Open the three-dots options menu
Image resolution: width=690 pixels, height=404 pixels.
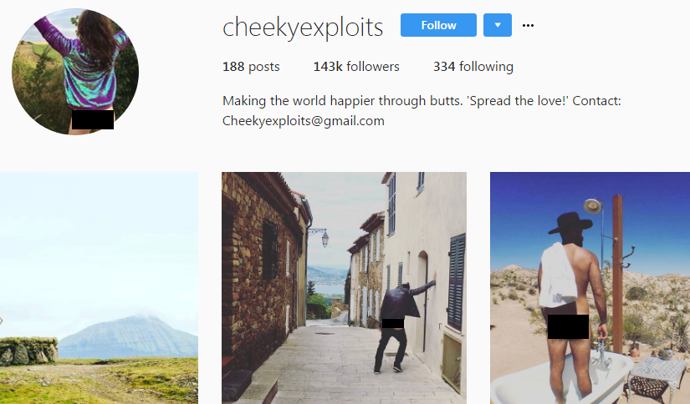coord(528,26)
